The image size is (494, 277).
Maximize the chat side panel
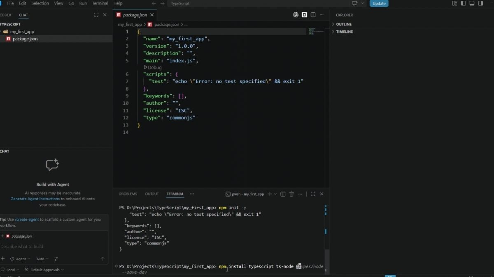(x=96, y=15)
